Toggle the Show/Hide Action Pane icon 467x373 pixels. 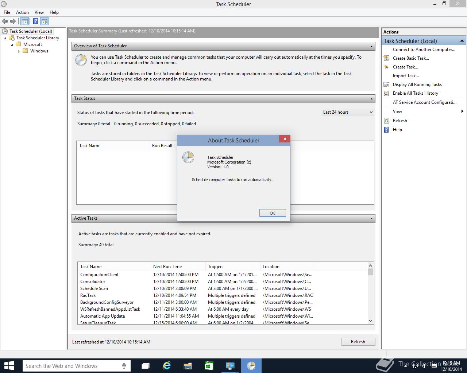[x=44, y=21]
